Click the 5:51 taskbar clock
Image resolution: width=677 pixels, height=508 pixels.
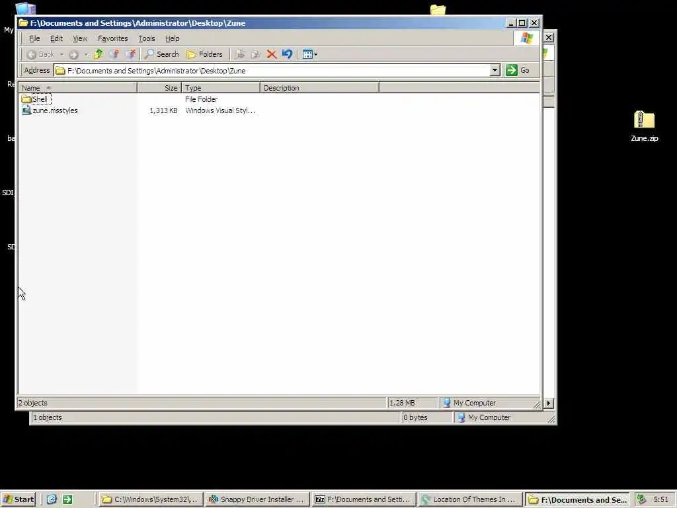[x=661, y=499]
